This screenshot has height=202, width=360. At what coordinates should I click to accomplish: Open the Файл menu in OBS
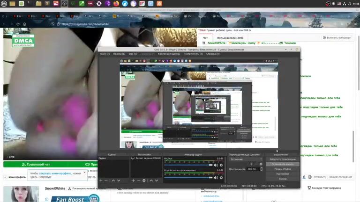tap(104, 54)
